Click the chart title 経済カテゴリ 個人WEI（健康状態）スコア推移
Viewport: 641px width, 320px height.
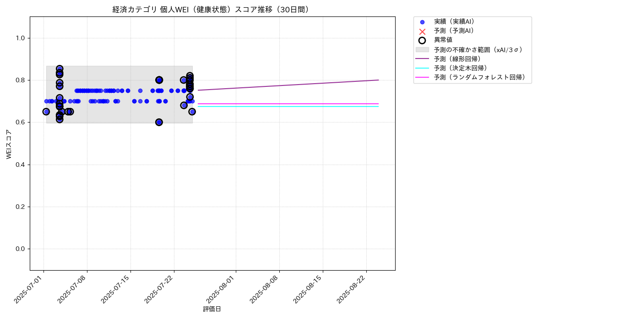(212, 10)
